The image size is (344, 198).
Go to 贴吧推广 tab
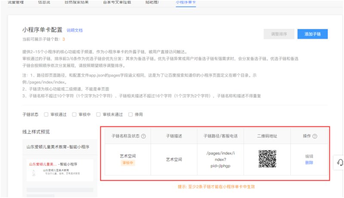[x=153, y=2]
